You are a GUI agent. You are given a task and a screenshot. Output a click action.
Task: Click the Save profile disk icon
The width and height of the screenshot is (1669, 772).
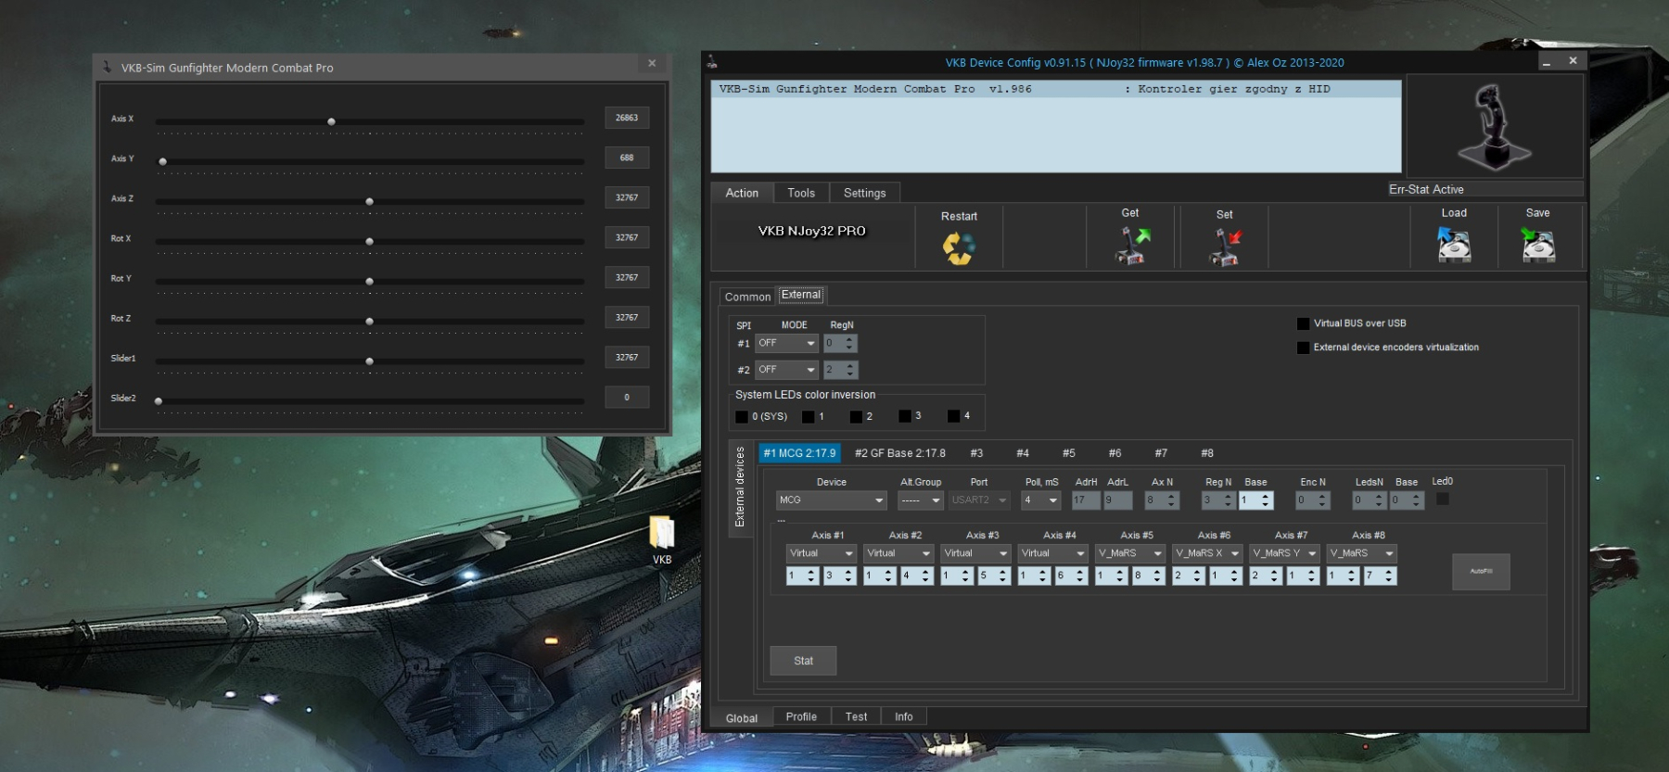pyautogui.click(x=1538, y=245)
